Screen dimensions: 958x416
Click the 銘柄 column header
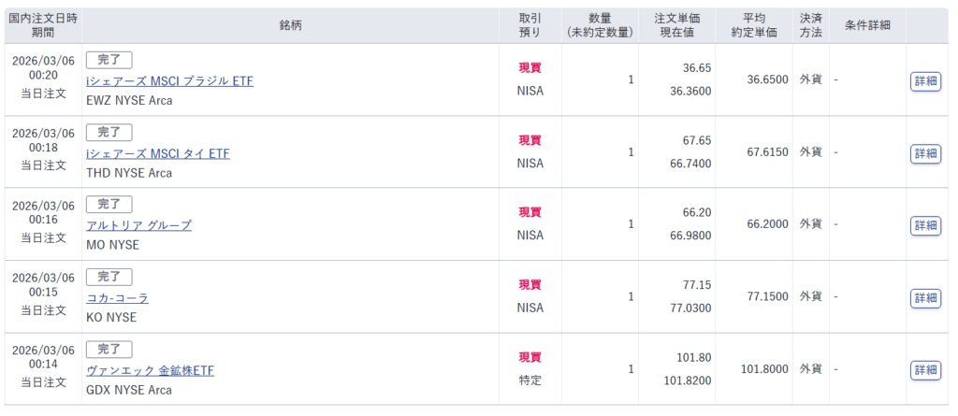(x=290, y=25)
